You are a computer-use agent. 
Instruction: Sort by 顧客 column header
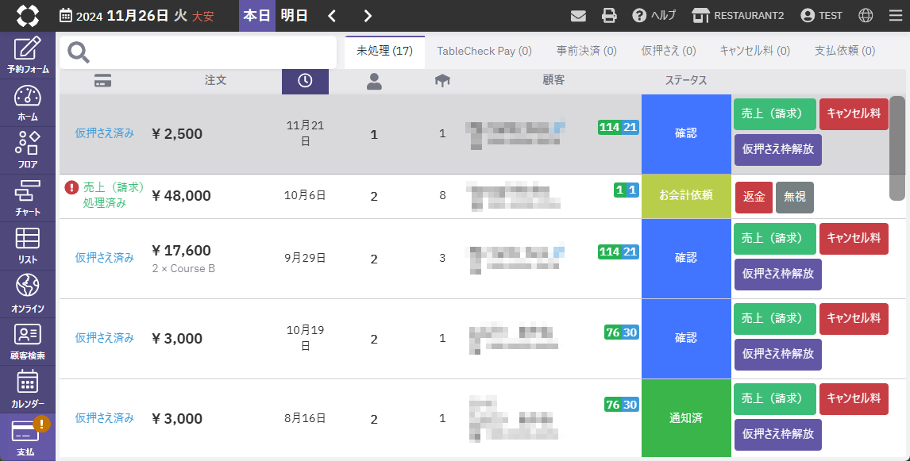(553, 80)
